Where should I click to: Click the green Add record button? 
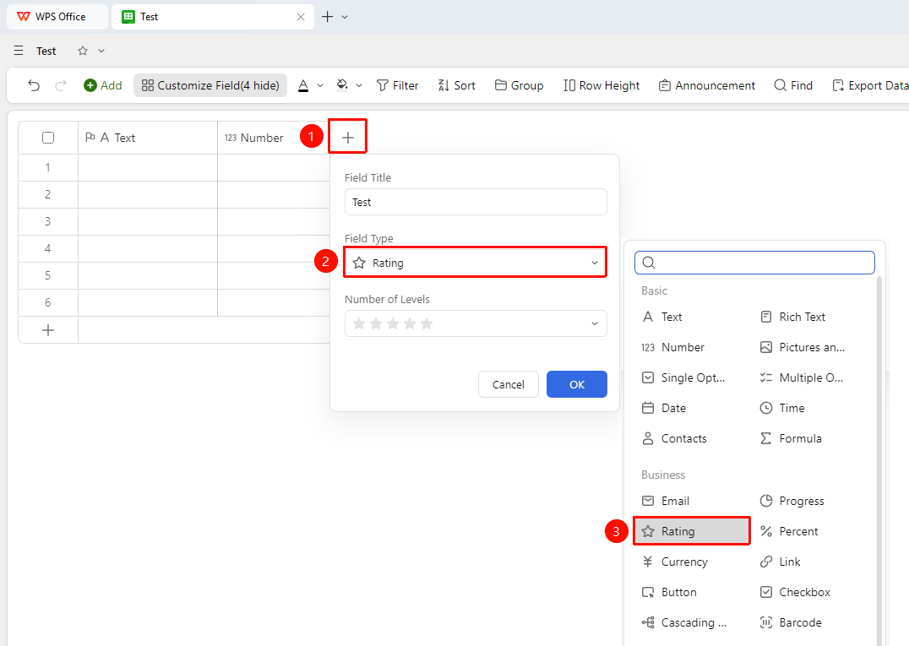[x=102, y=86]
